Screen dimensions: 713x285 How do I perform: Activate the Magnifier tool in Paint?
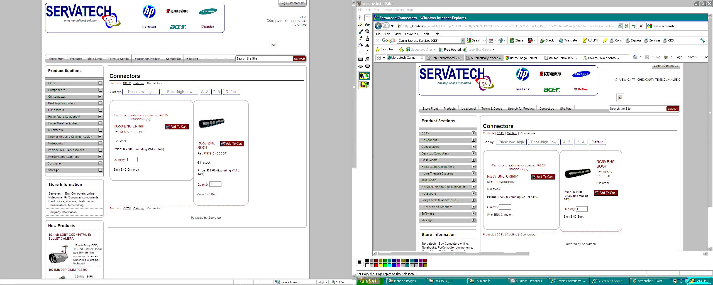[368, 31]
